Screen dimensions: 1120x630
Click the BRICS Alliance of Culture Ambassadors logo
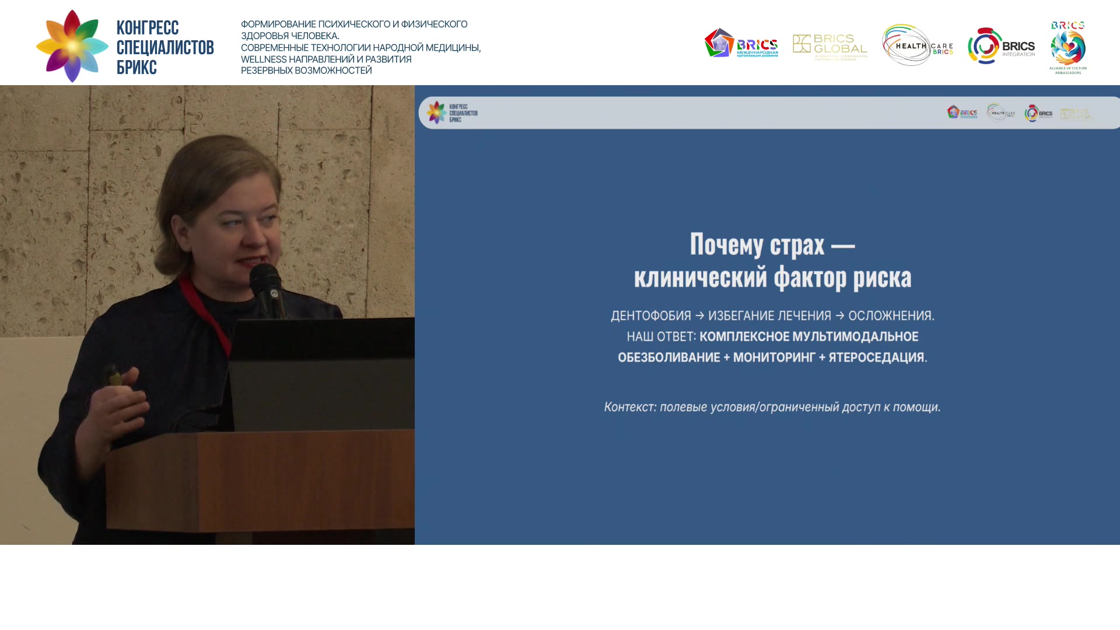[x=1068, y=48]
